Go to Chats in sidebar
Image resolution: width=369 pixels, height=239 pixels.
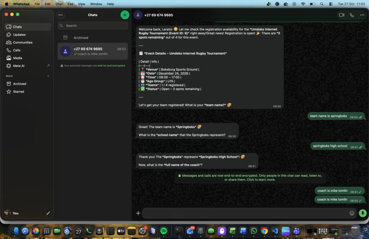[28, 27]
